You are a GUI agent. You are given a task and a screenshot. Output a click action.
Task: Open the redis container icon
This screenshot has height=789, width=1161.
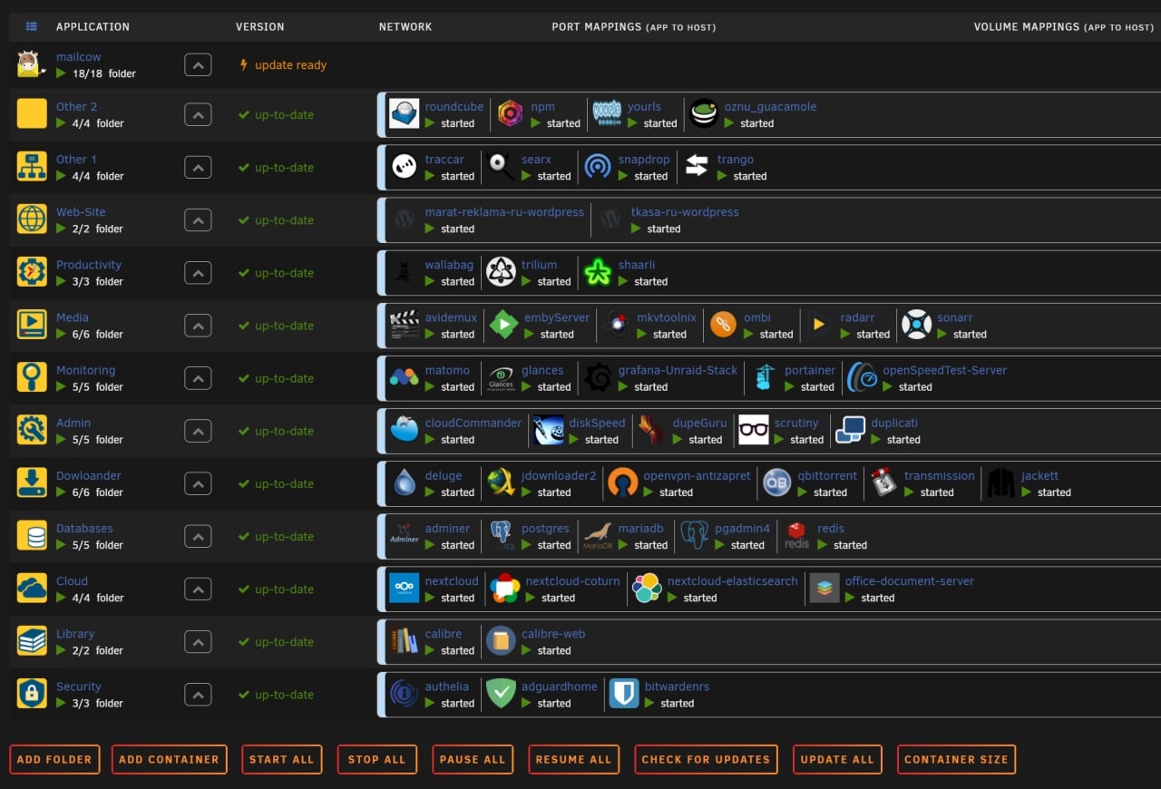pyautogui.click(x=796, y=535)
